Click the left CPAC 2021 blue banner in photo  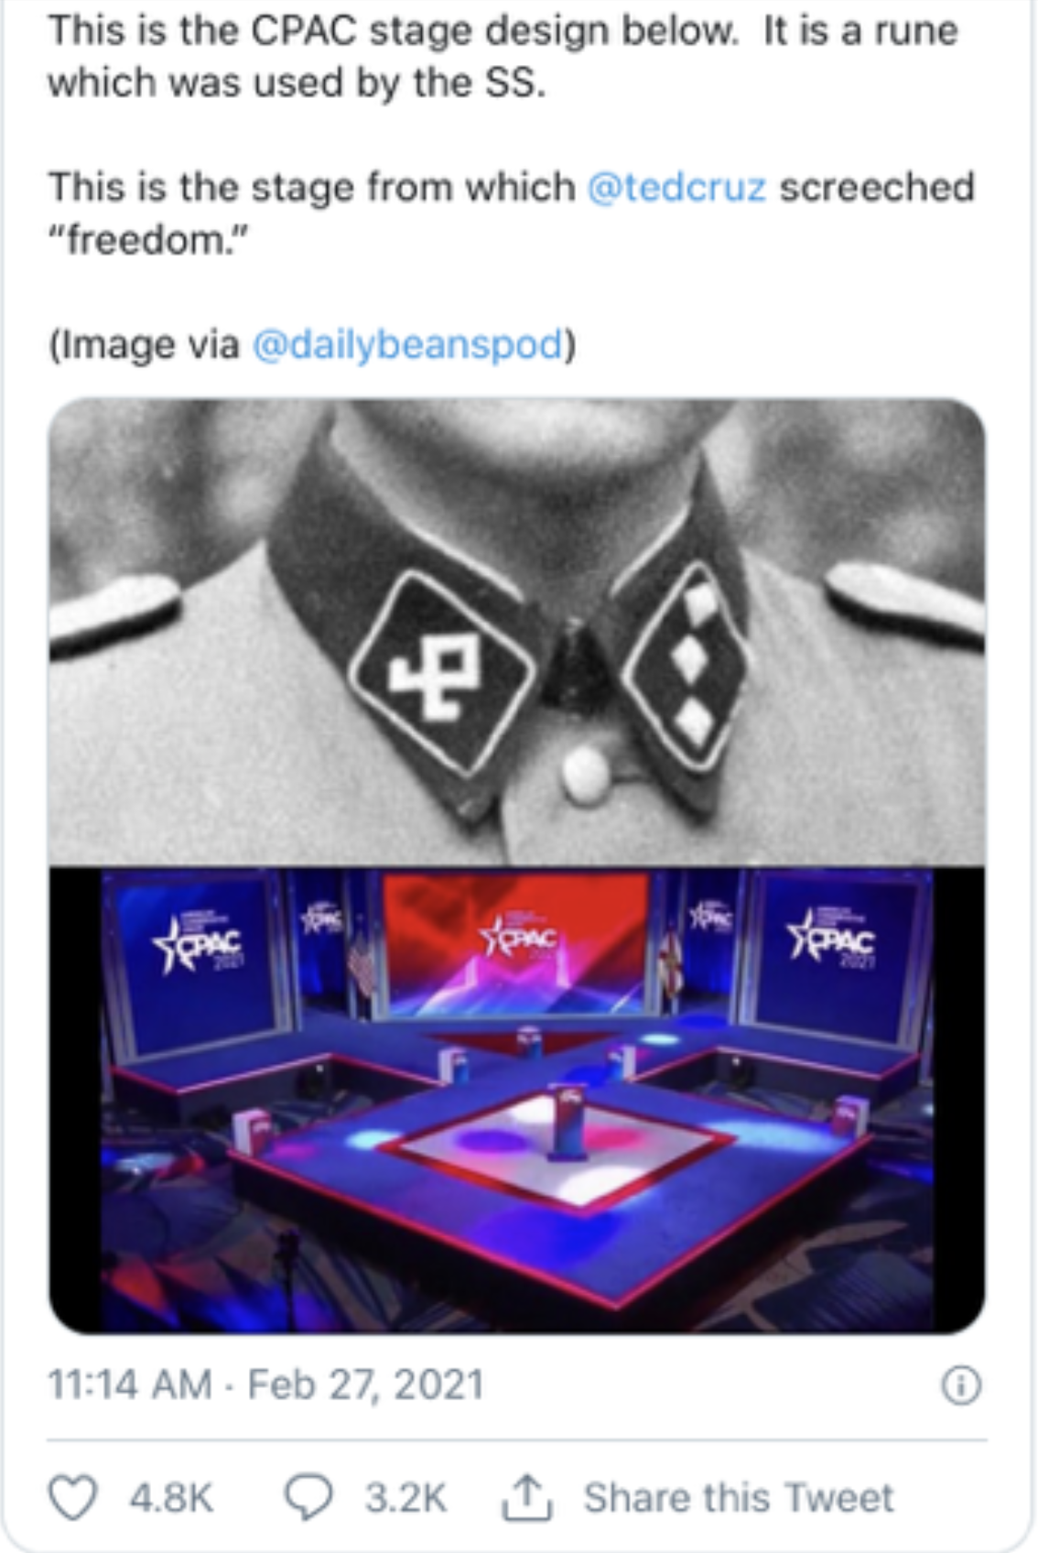[197, 960]
